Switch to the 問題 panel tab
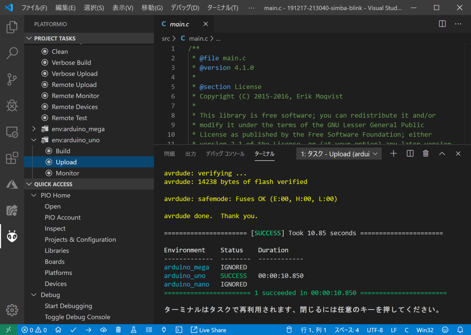 coord(170,154)
